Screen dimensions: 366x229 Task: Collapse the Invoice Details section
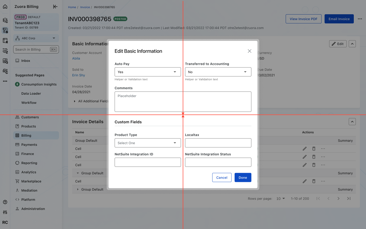[352, 122]
